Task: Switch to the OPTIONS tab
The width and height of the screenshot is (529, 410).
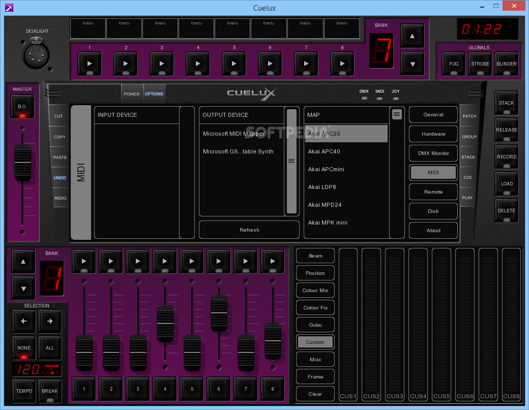Action: (154, 94)
